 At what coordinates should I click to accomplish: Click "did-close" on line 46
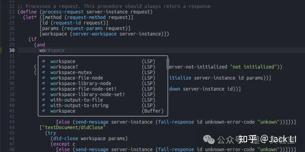coord(66,138)
